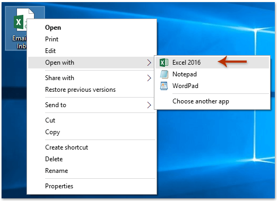Open the file with Excel 2016
This screenshot has height=201, width=278.
[212, 63]
